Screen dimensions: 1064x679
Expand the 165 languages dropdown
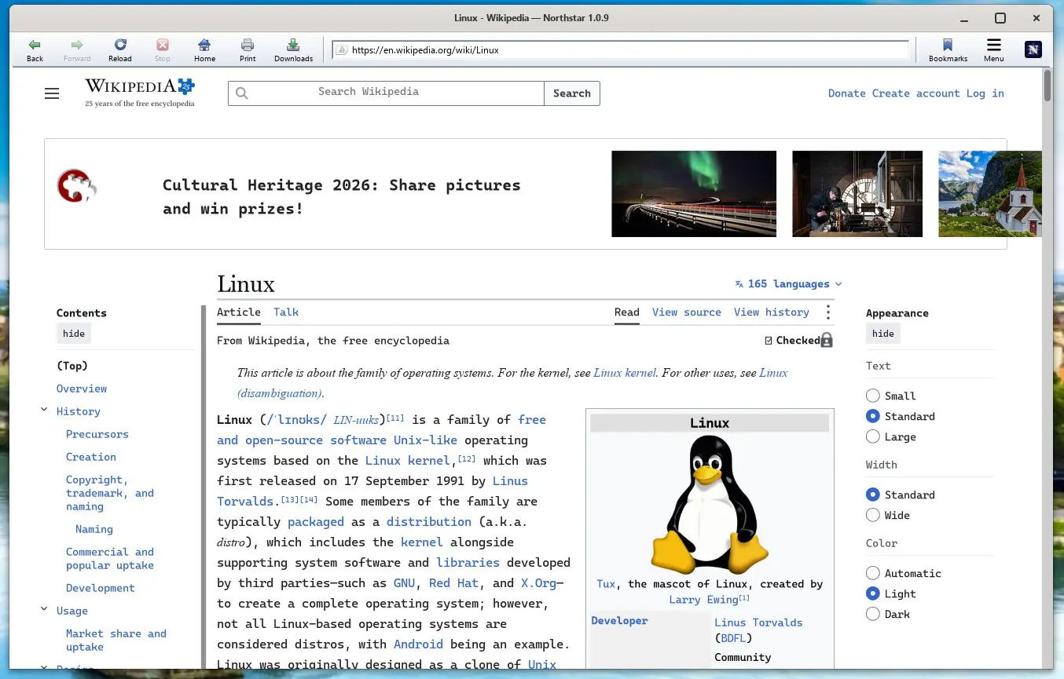[788, 284]
